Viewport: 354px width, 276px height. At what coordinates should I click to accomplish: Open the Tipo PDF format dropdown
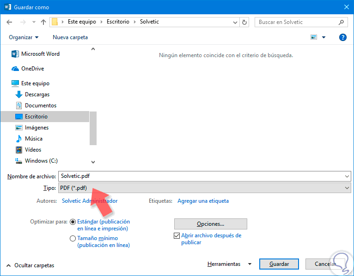[x=205, y=188]
